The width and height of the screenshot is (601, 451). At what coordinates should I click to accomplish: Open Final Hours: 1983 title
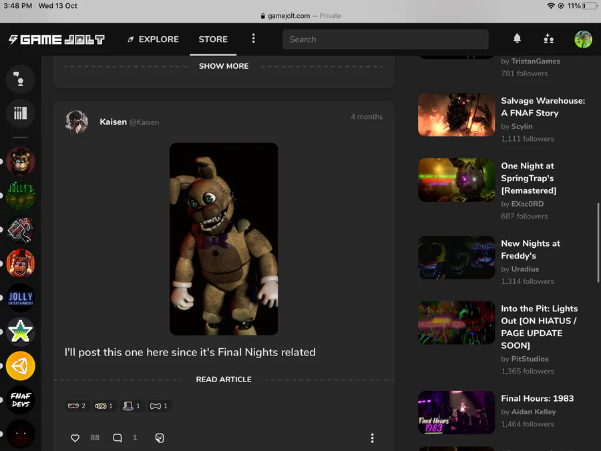537,398
